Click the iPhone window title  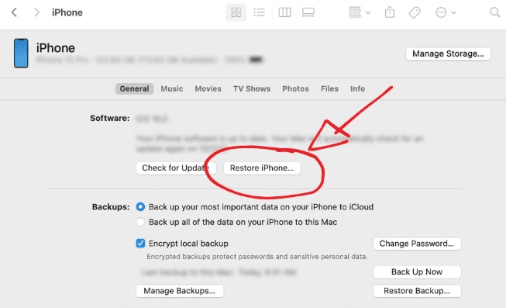coord(67,12)
